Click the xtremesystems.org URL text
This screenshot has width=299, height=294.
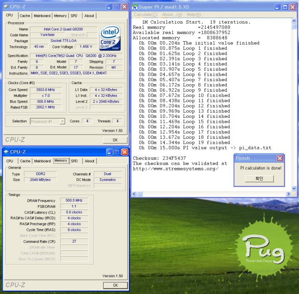176,169
